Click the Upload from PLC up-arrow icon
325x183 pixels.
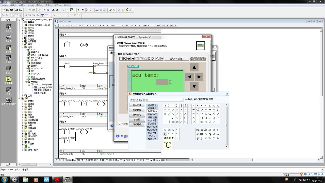click(53, 10)
